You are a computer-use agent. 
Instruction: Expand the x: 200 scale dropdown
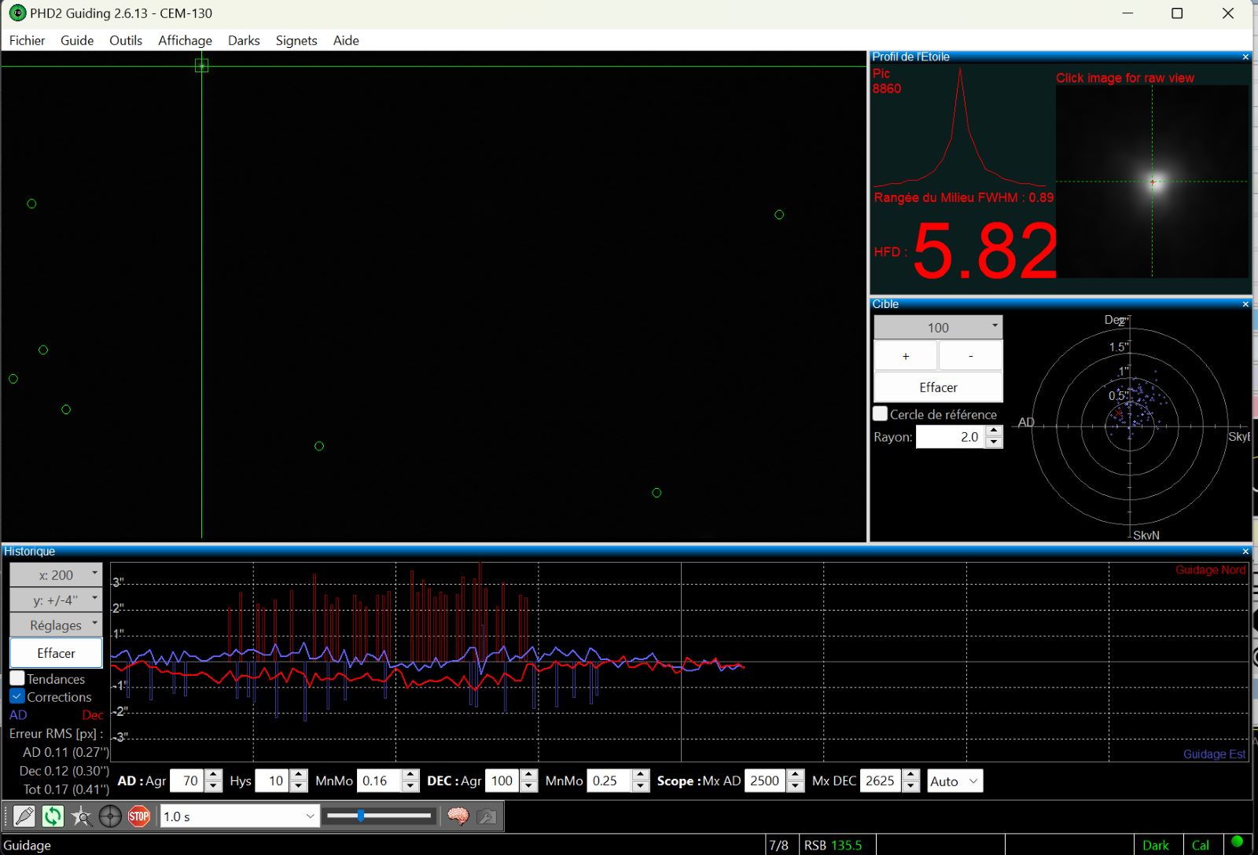coord(56,574)
